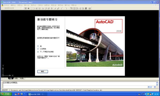Click the AutoCAD 2008 taskbar item

37,94
